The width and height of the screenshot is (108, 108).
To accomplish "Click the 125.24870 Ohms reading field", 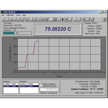I will [x=49, y=89].
